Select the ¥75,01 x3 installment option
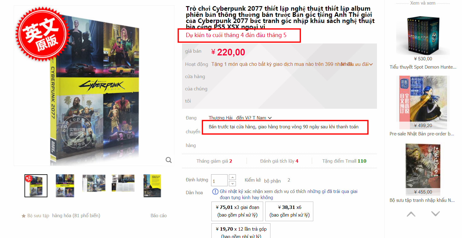This screenshot has width=462, height=238. pyautogui.click(x=237, y=211)
